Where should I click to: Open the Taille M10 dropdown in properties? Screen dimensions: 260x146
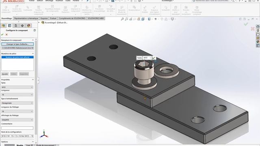coord(17,87)
